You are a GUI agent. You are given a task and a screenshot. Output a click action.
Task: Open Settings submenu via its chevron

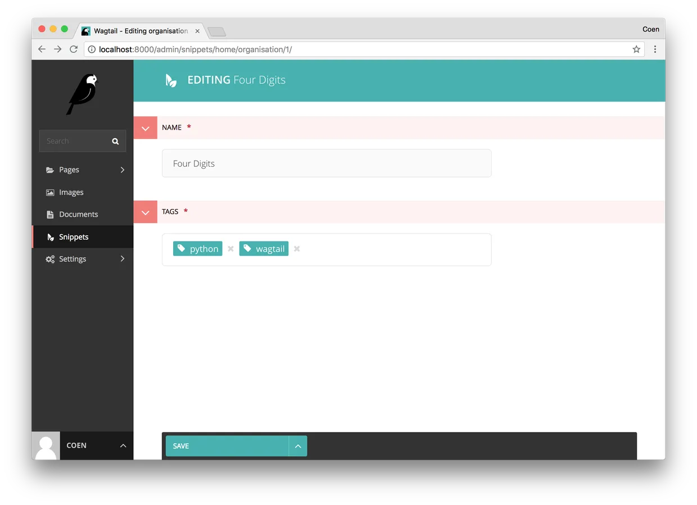[123, 259]
